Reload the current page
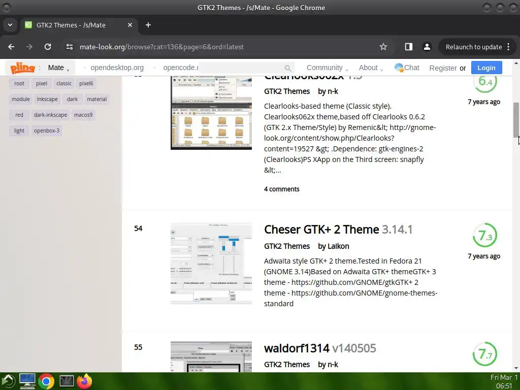 (x=48, y=47)
